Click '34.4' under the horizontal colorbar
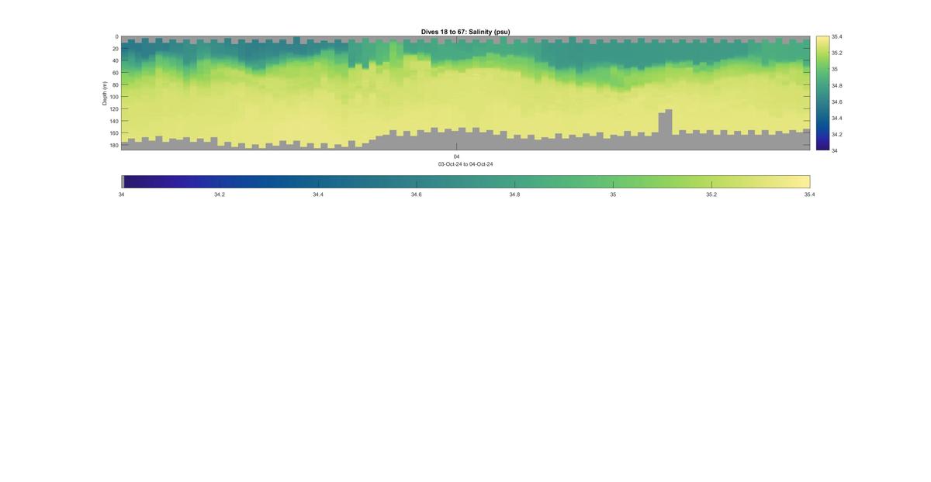 coord(318,195)
